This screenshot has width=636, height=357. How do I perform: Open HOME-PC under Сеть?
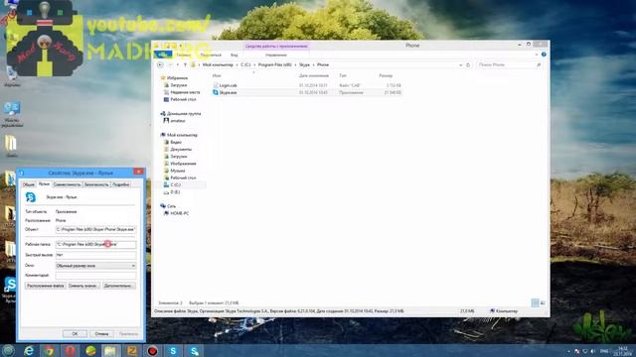pyautogui.click(x=179, y=213)
